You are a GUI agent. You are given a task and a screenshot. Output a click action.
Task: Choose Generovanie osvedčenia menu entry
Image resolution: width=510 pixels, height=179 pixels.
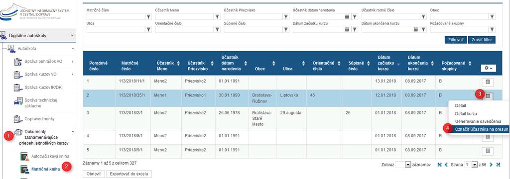tap(479, 121)
